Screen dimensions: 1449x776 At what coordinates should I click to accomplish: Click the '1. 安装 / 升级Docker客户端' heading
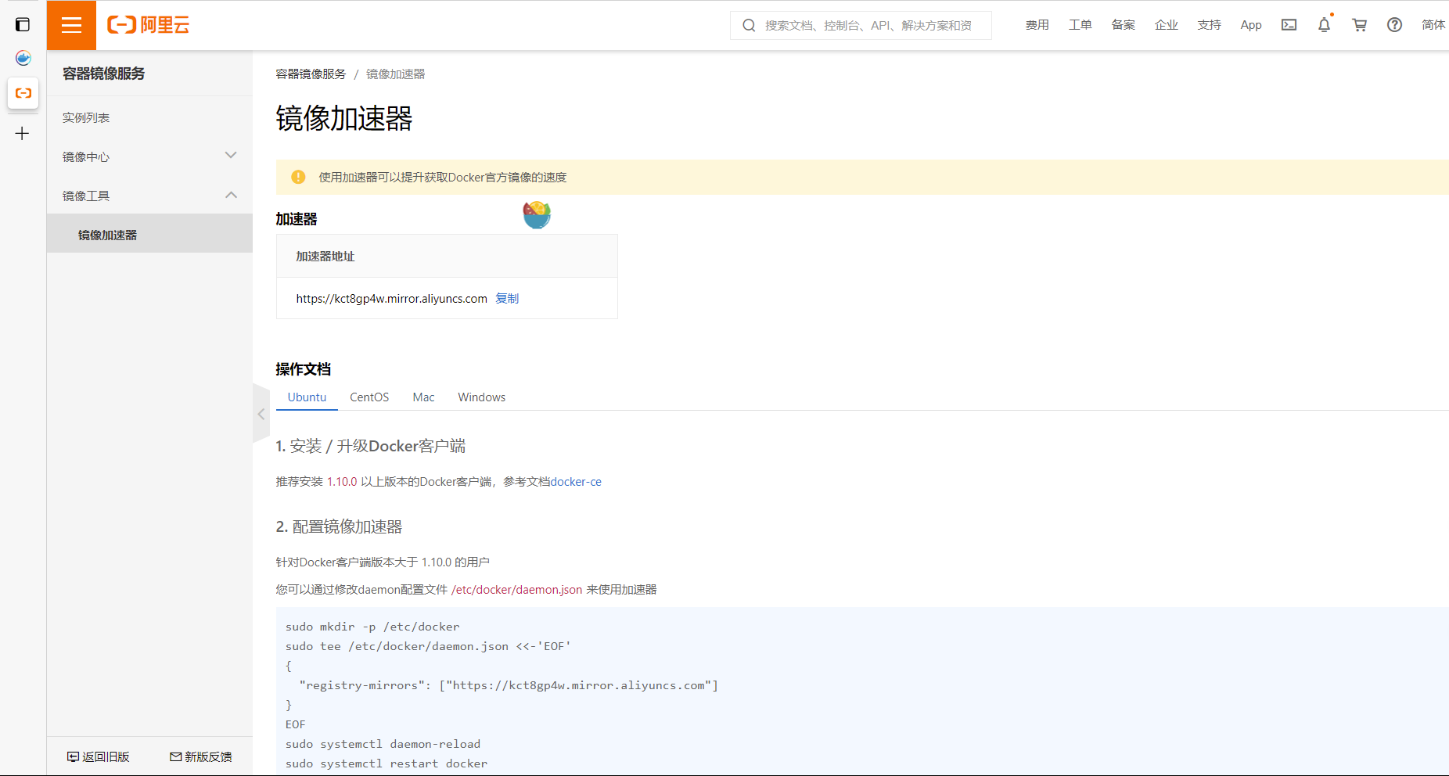click(x=371, y=446)
